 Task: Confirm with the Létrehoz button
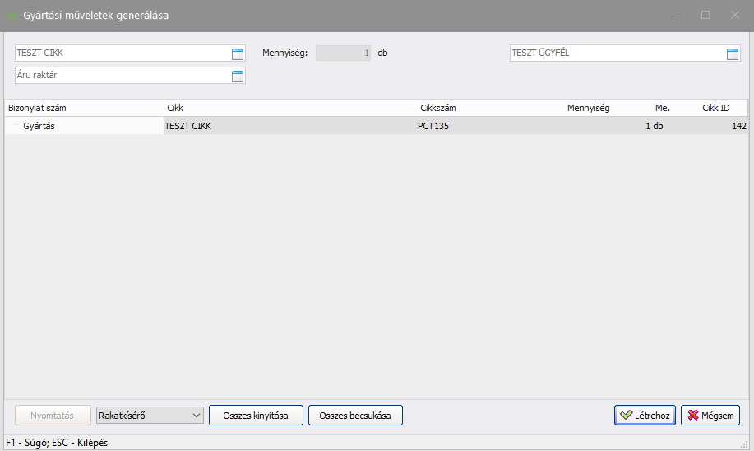645,416
